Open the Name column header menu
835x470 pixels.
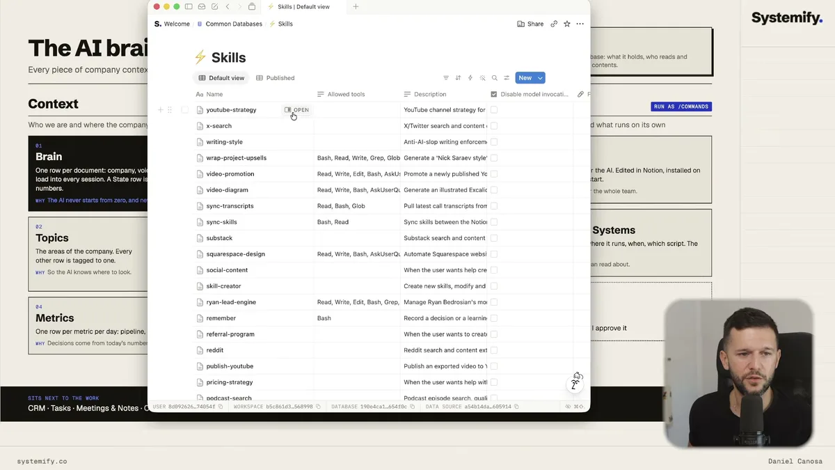point(254,94)
